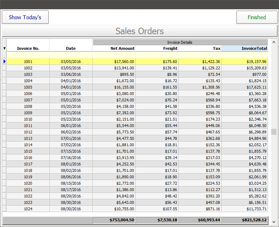The image size is (279, 227).
Task: Select row selector for invoice 1005
Action: pyautogui.click(x=4, y=87)
